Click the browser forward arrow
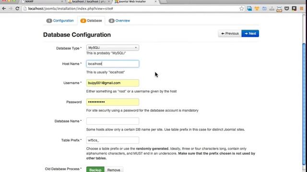 tap(11, 9)
